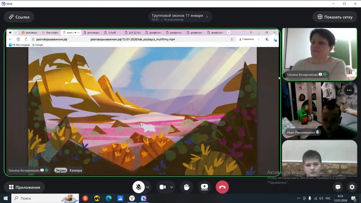This screenshot has height=203, width=361.
Task: Open Microsoft Edge from the taskbar
Action: pos(109,198)
